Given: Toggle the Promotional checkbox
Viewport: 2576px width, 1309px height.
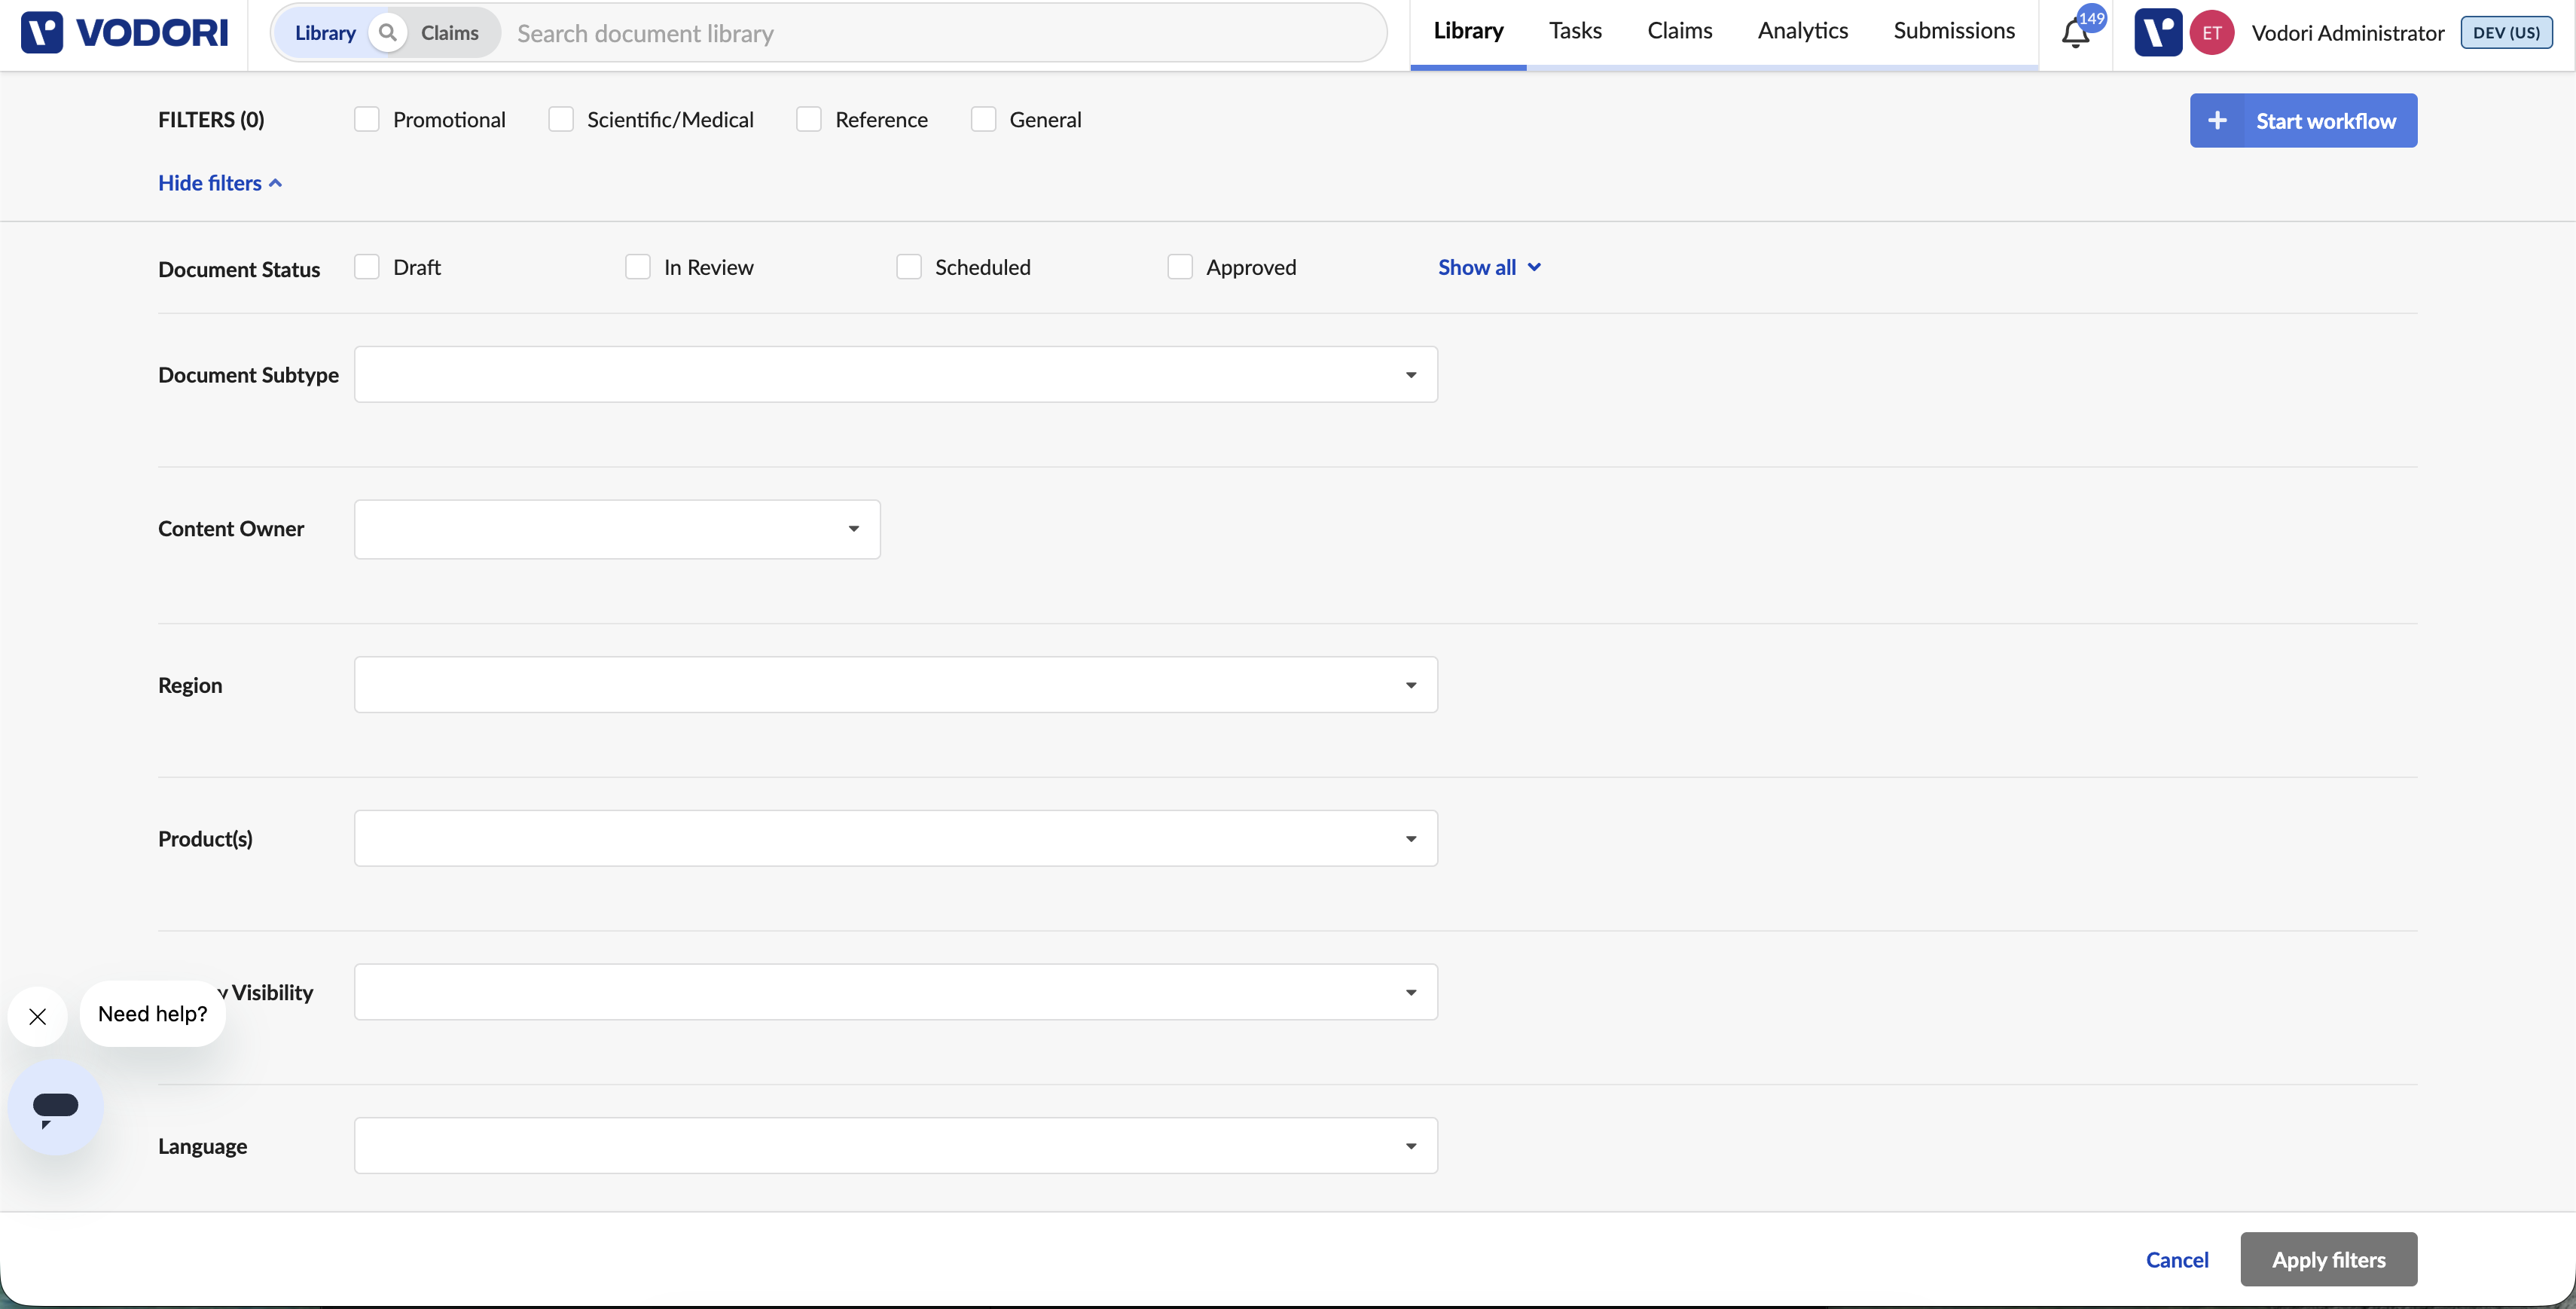Looking at the screenshot, I should 367,120.
